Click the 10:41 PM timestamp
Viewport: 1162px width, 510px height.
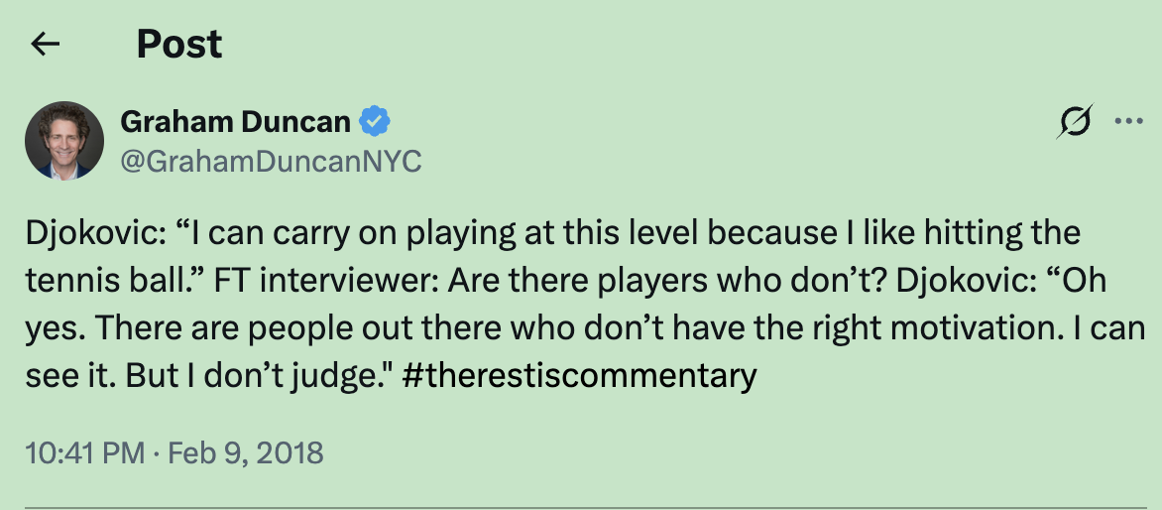click(x=83, y=453)
